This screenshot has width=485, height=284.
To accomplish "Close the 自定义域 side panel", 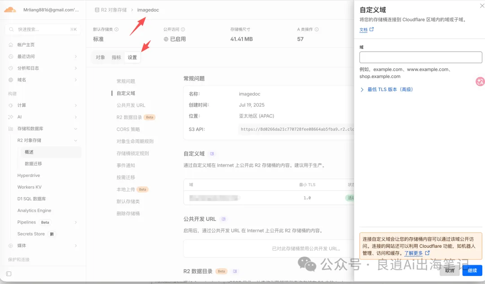I will (482, 6).
